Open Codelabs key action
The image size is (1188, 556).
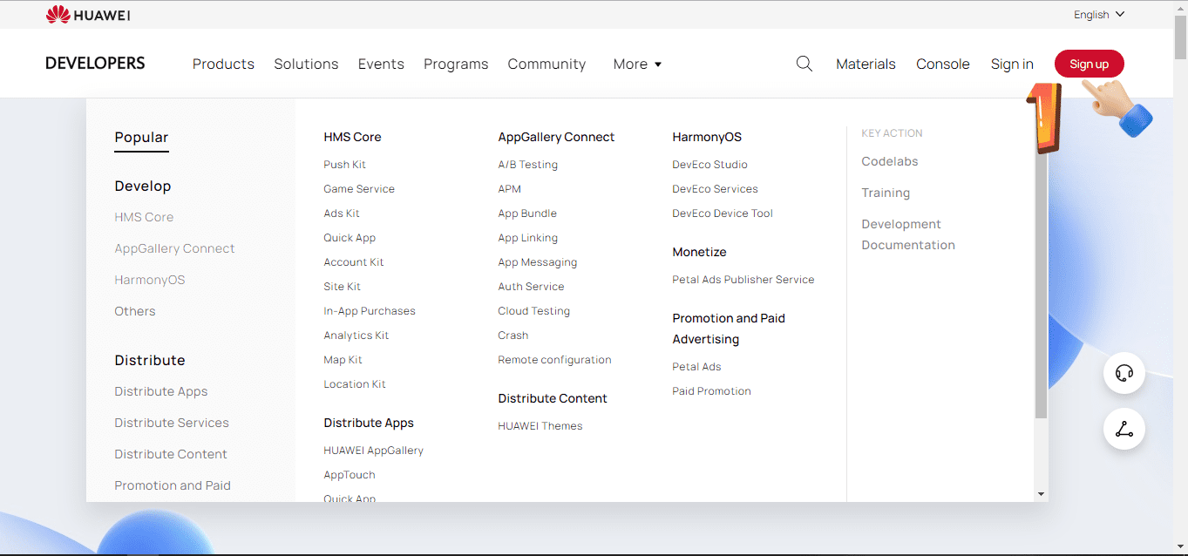tap(890, 161)
